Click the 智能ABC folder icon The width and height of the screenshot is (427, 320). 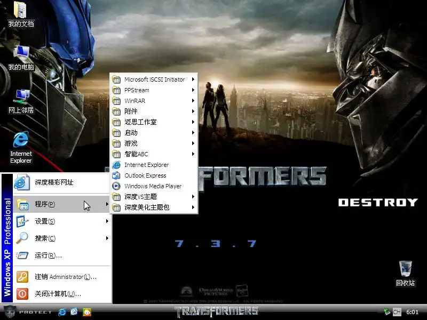click(116, 154)
